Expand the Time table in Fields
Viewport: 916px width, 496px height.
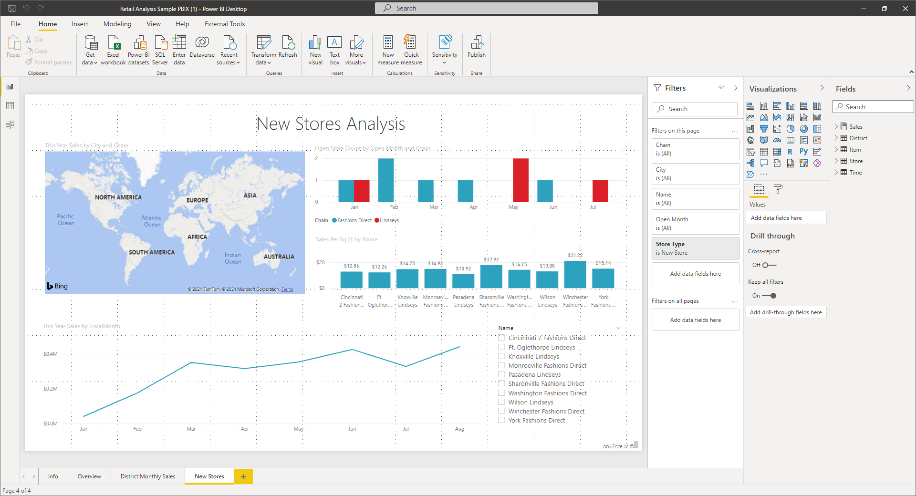click(836, 172)
